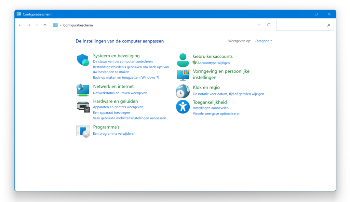Open the Categorie view-by dropdown
The height and width of the screenshot is (202, 350).
pos(263,41)
